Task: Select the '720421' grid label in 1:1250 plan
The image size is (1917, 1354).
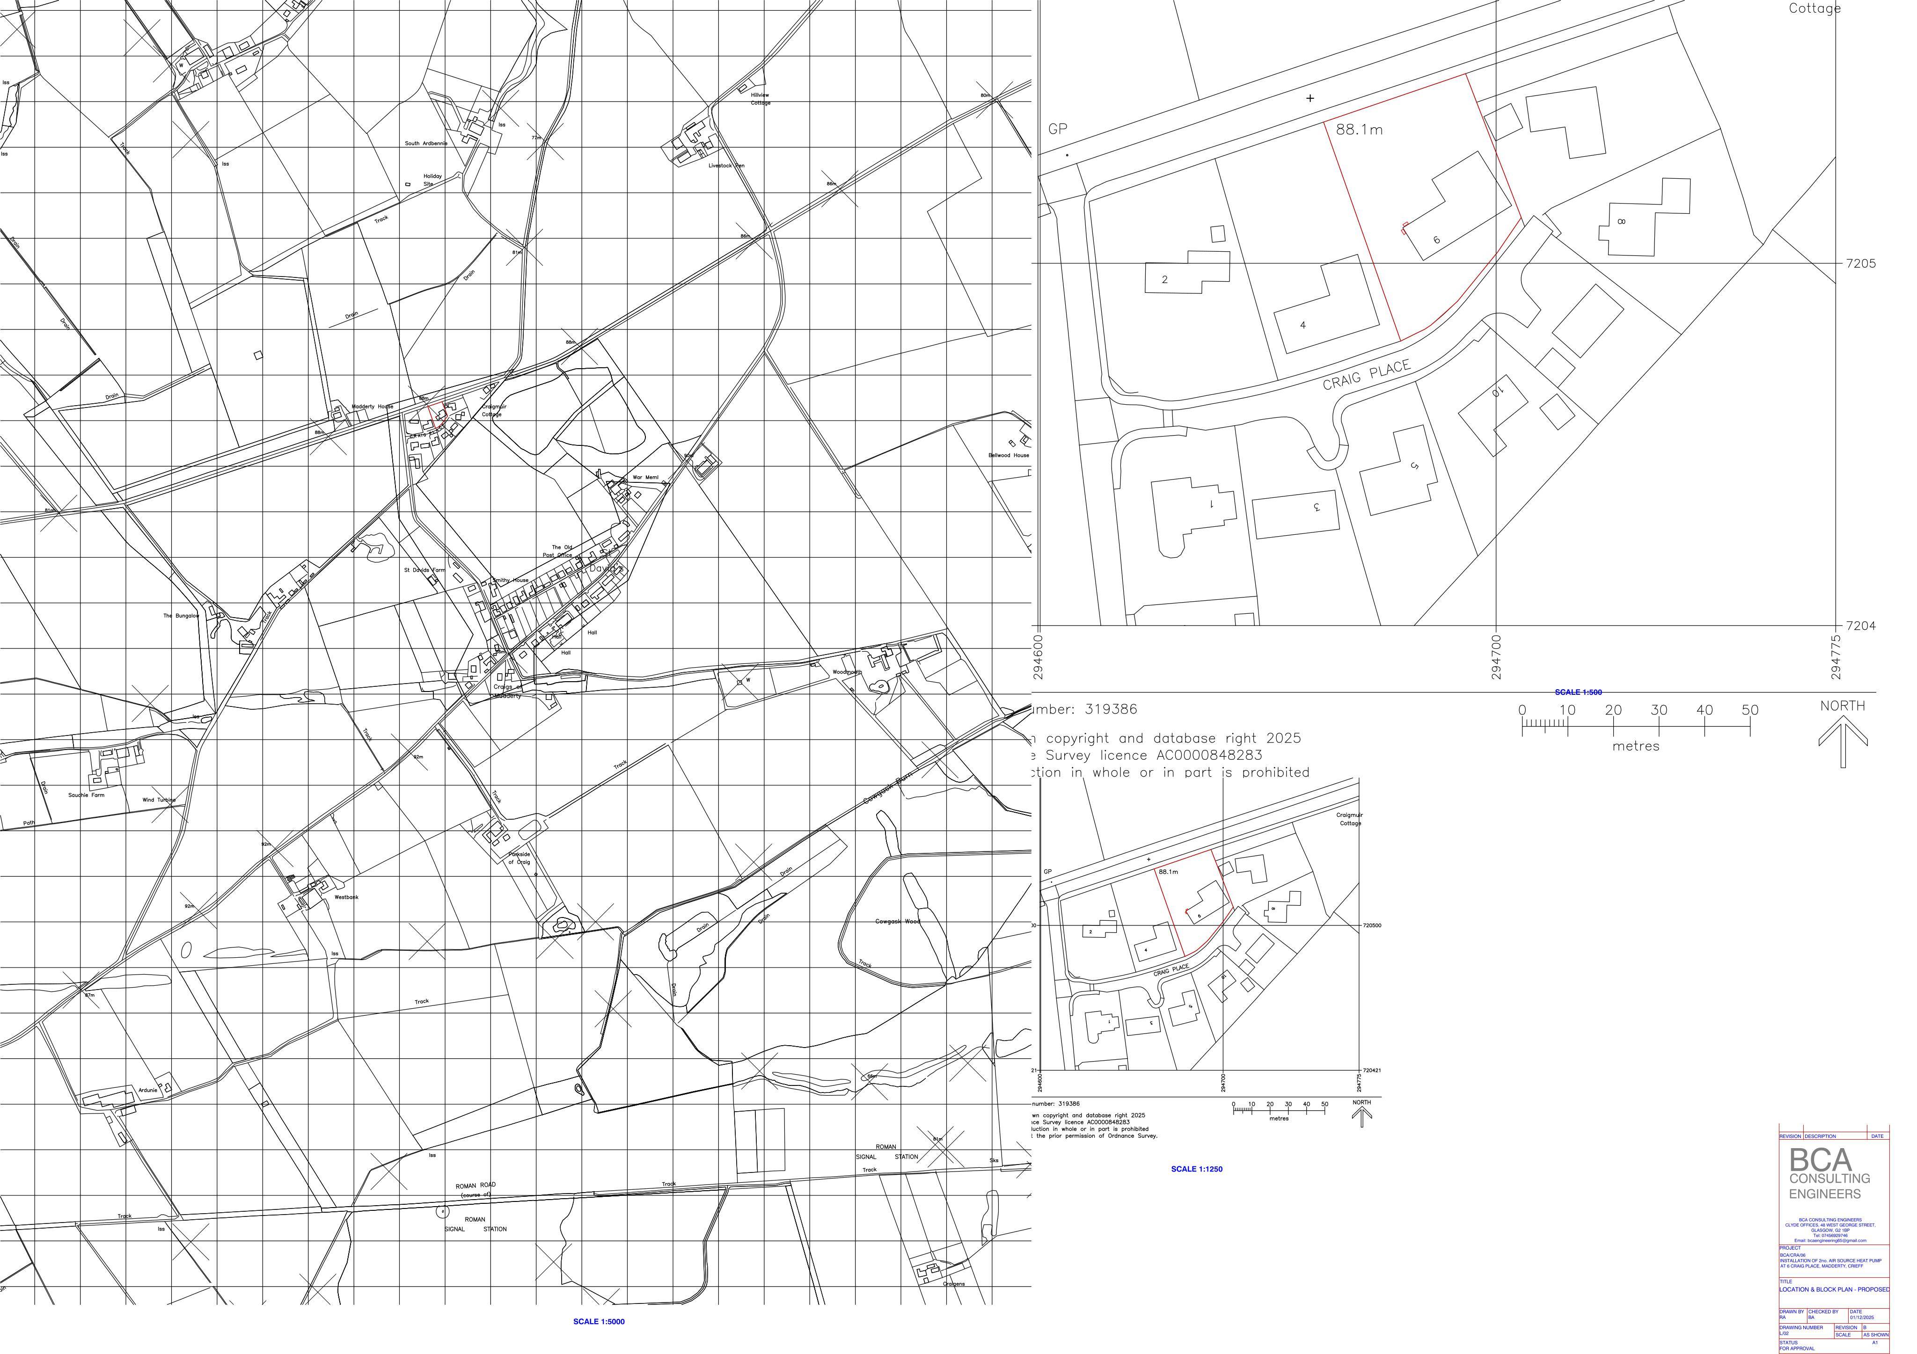Action: point(1373,1070)
